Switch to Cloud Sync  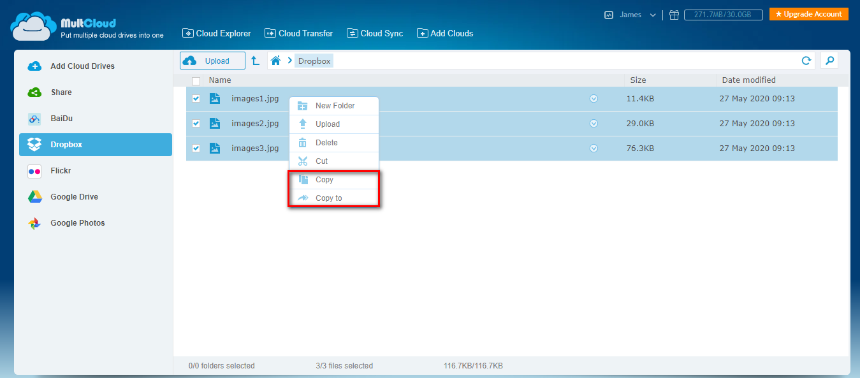tap(375, 33)
